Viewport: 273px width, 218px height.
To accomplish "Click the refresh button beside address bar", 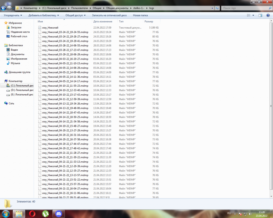I will tap(217, 8).
